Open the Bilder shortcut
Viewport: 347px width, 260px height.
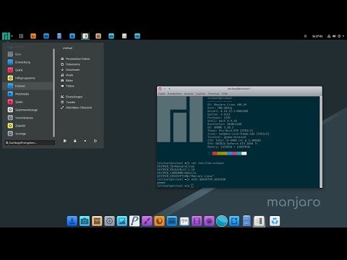67,80
